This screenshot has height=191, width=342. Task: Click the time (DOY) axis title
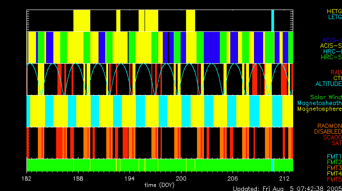(x=158, y=186)
